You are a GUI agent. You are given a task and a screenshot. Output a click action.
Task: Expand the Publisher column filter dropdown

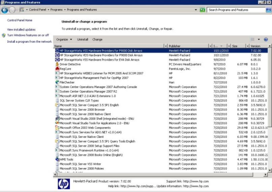(x=210, y=46)
